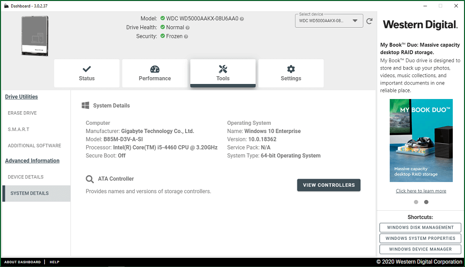Click the copyright Western Digital Corporation text
465x267 pixels.
419,262
